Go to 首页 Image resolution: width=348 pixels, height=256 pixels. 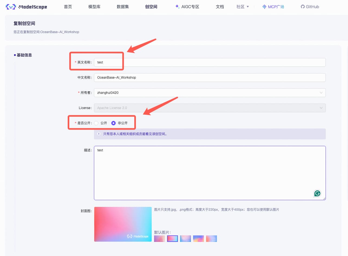click(x=68, y=7)
